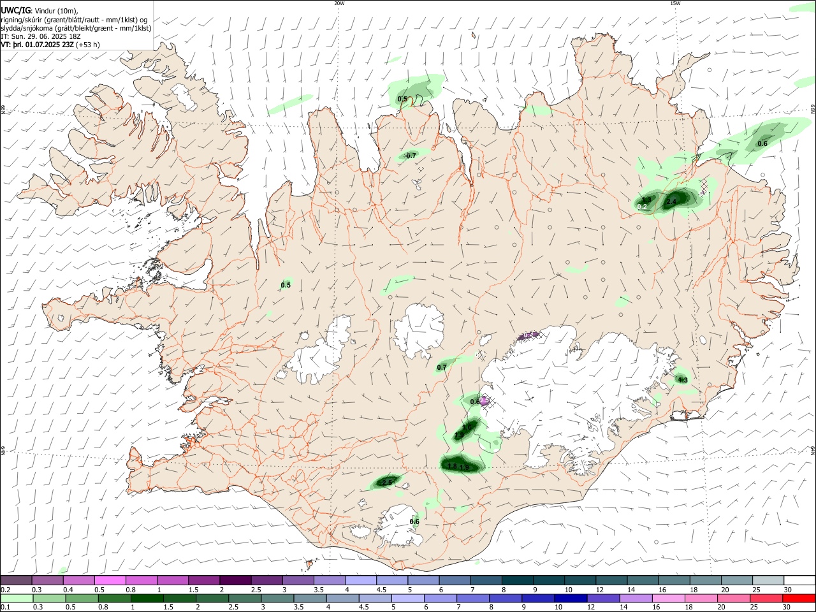The width and height of the screenshot is (816, 612).
Task: Pick the deep blue lower swatch at 10
Action: [570, 599]
